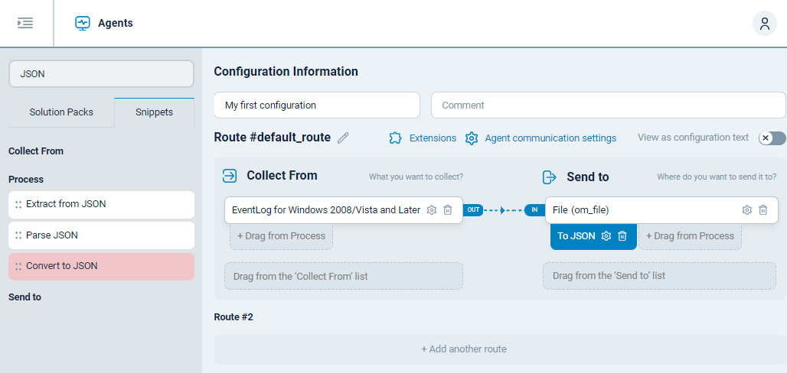Collapse the Process snippet section
This screenshot has height=373, width=787.
26,180
